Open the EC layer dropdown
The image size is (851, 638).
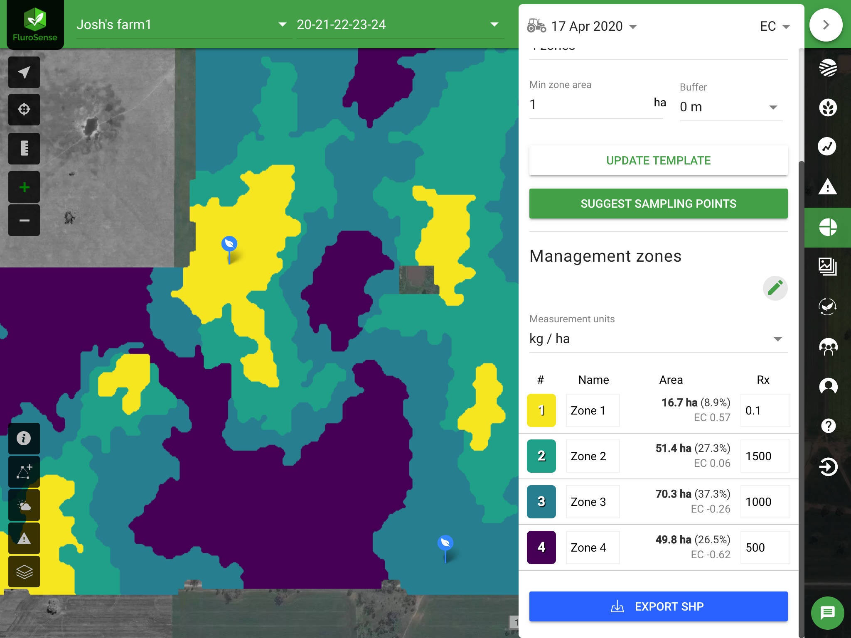pos(774,26)
